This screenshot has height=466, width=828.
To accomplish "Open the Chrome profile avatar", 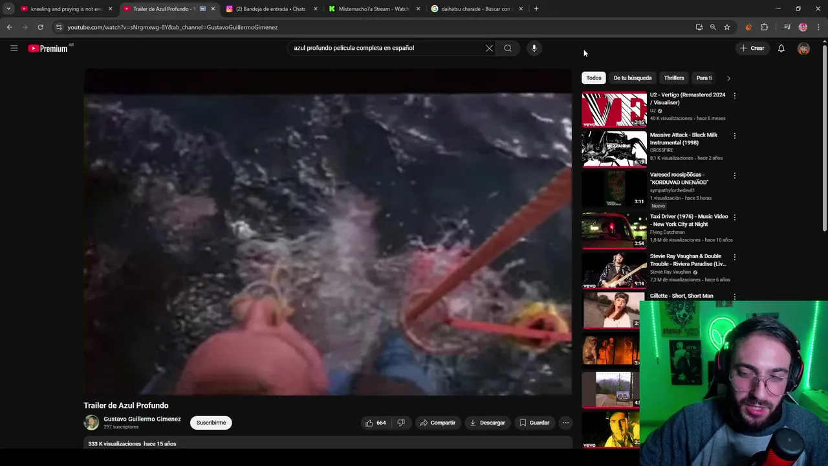I will pyautogui.click(x=803, y=27).
